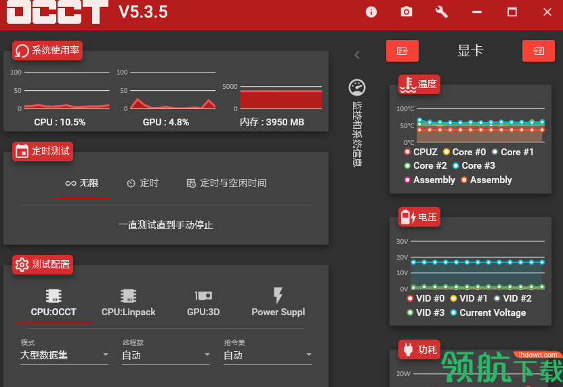Click the calendar icon beside 定时测试
Viewport: 563px width, 387px height.
22,151
